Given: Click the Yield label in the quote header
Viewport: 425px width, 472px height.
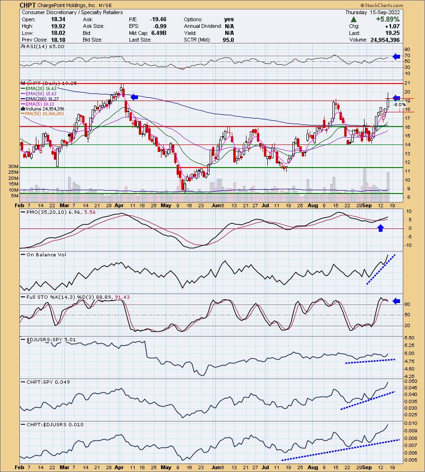Looking at the screenshot, I should coord(190,33).
